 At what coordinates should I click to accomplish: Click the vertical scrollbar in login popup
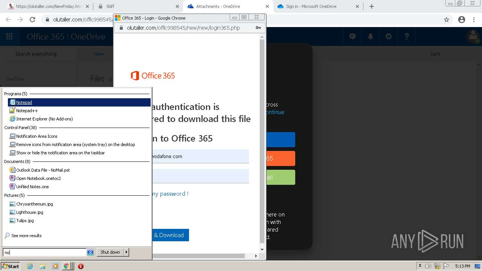[x=262, y=141]
